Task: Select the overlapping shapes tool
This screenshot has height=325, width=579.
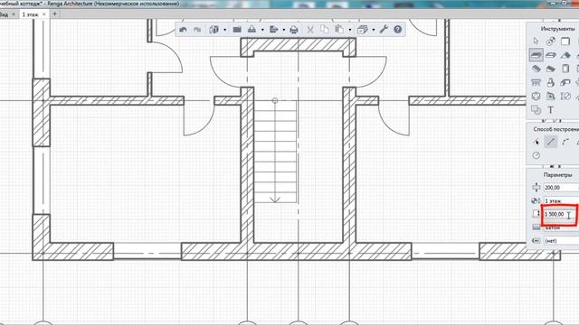Action: 536,110
